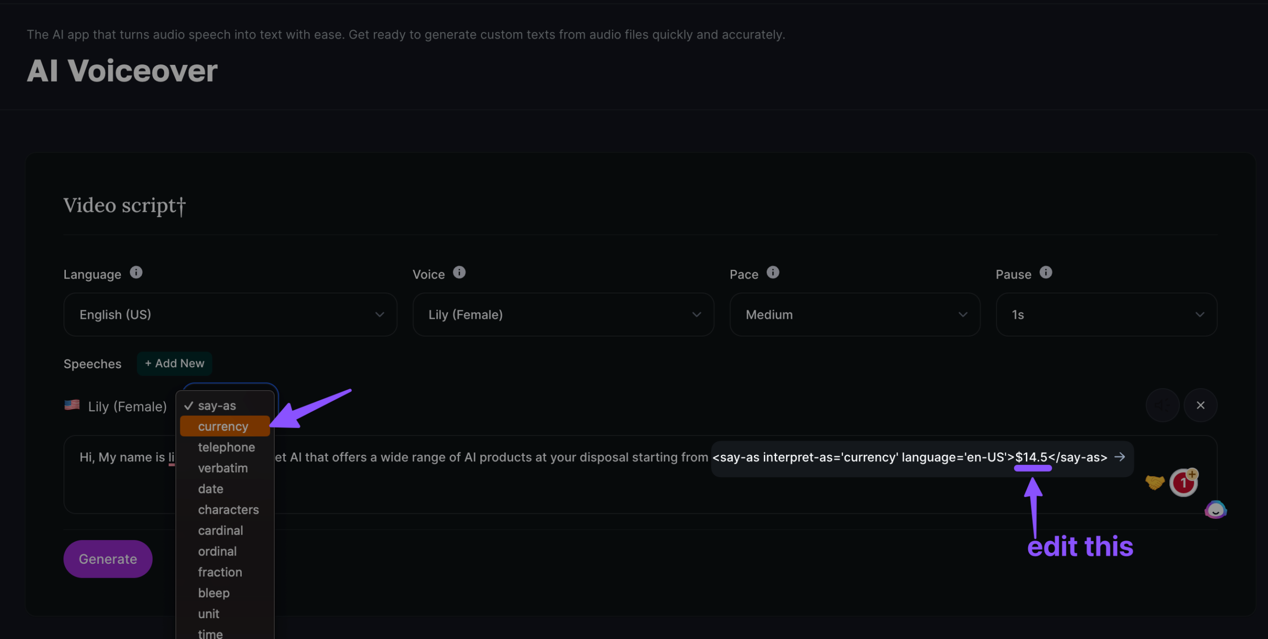This screenshot has width=1268, height=639.
Task: Click the Language info icon
Action: [x=136, y=273]
